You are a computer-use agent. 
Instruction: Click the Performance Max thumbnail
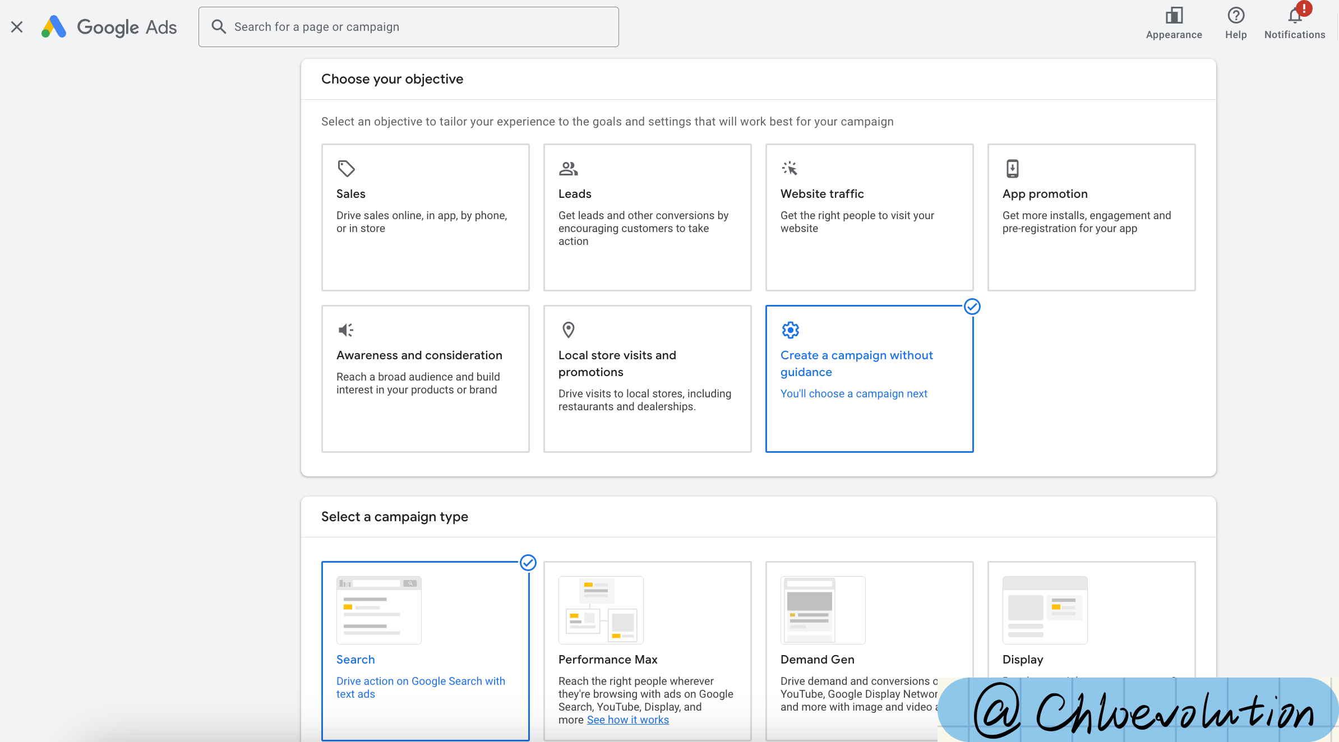tap(601, 610)
